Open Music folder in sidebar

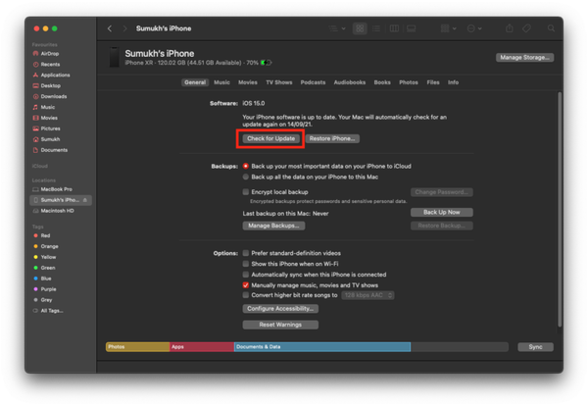pos(44,107)
